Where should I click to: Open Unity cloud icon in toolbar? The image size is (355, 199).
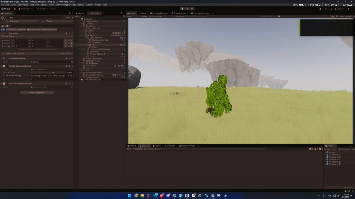click(320, 9)
